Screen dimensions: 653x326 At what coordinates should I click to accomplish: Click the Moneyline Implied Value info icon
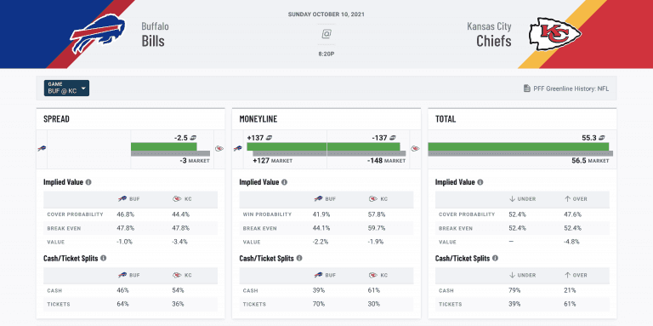click(284, 182)
